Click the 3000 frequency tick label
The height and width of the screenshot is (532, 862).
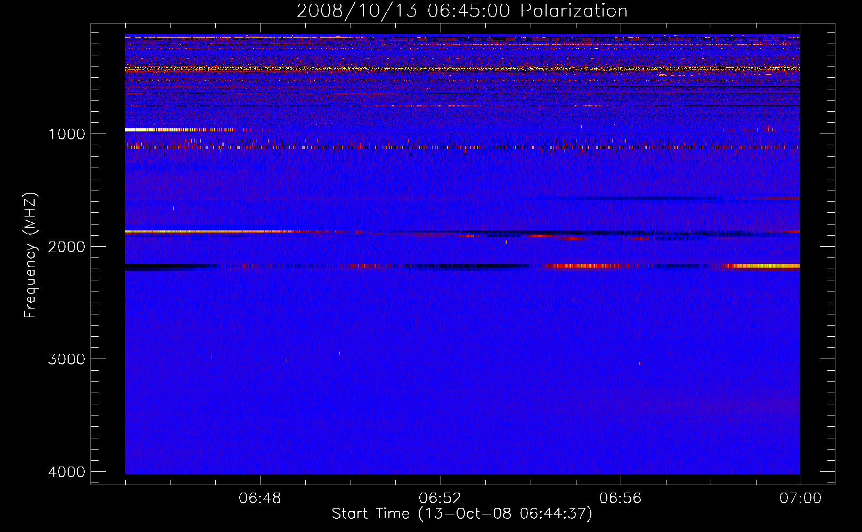(67, 359)
